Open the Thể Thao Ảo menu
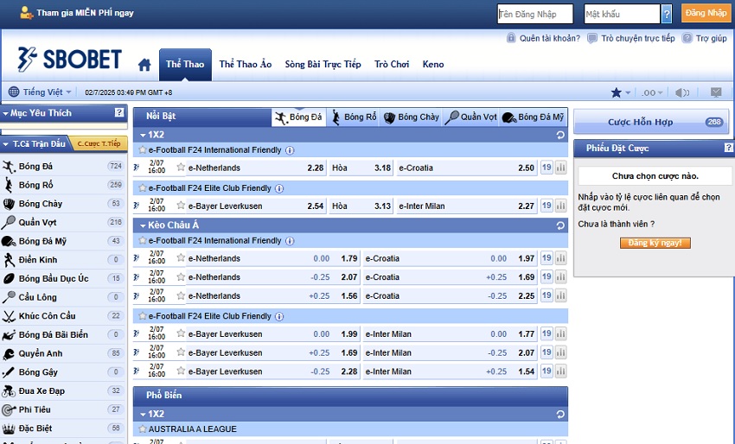Screen dimensions: 735x444 (246, 64)
